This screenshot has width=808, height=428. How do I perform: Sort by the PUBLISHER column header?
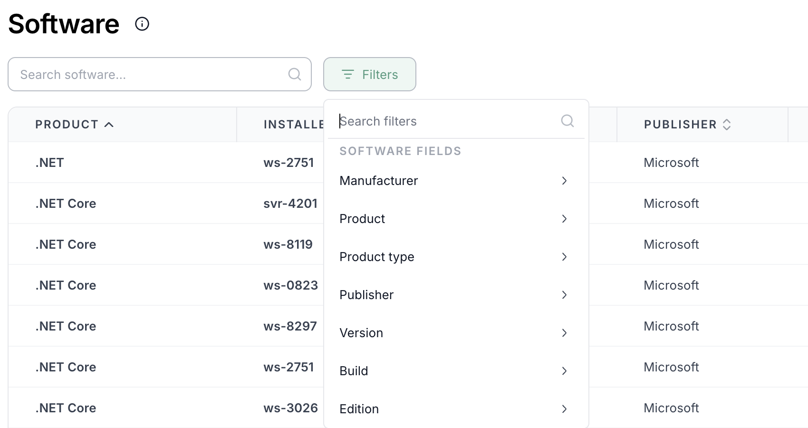pyautogui.click(x=687, y=125)
